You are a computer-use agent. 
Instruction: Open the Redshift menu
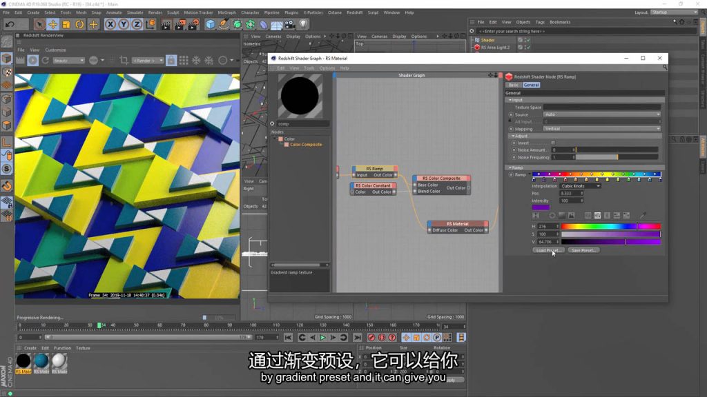[x=354, y=12]
